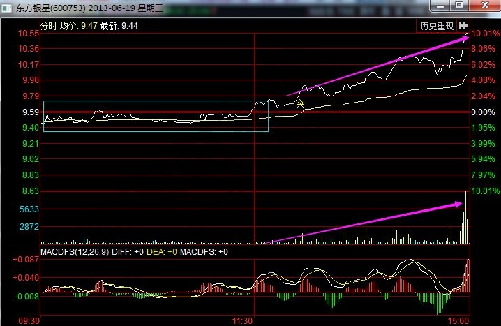Screen dimensions: 501x326
Task: Click the 最新 latest price label
Action: [110, 26]
